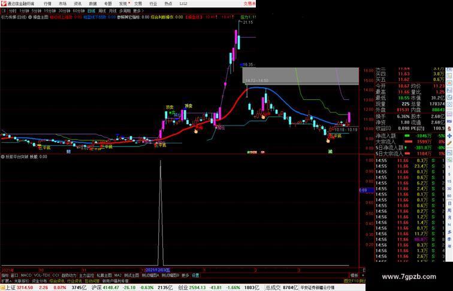This screenshot has height=291, width=453.
Task: Open the 市场 menu
Action: pyautogui.click(x=62, y=4)
